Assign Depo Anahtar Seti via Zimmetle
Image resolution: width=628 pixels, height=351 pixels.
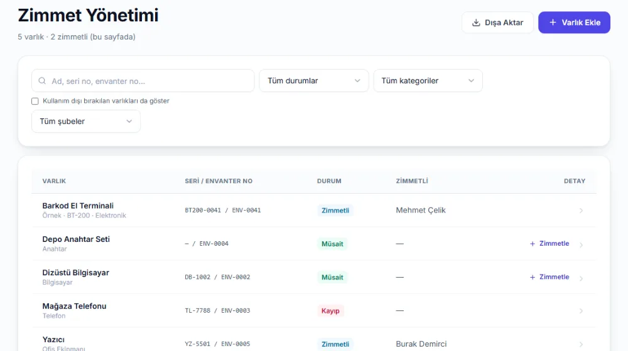(x=549, y=243)
